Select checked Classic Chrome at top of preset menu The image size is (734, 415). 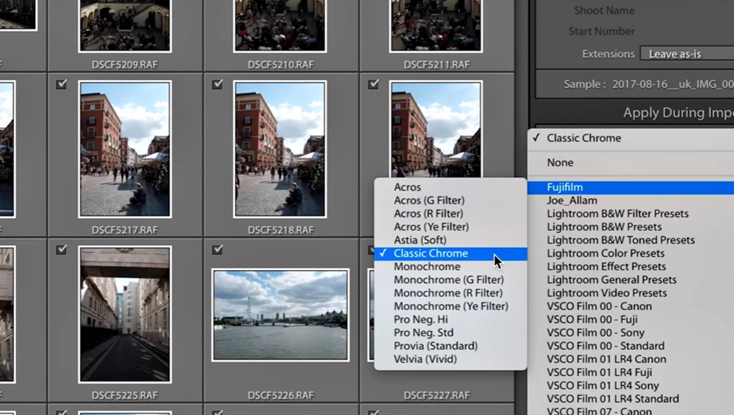point(631,138)
